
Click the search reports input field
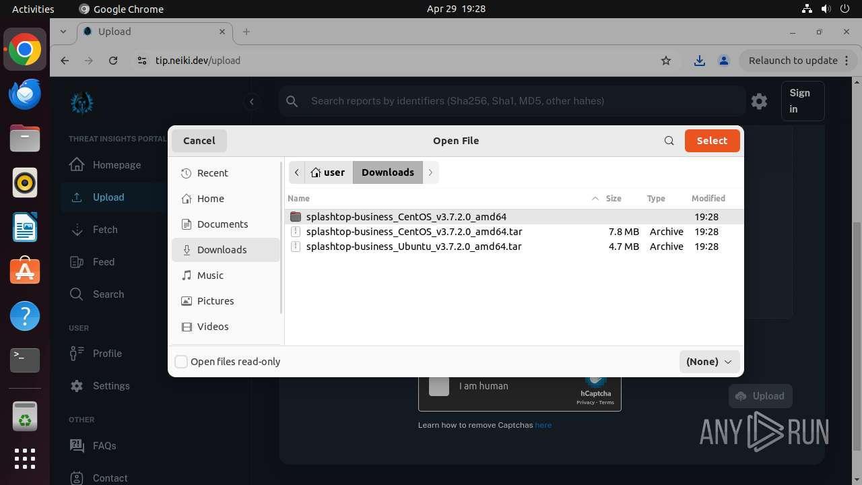click(x=512, y=101)
